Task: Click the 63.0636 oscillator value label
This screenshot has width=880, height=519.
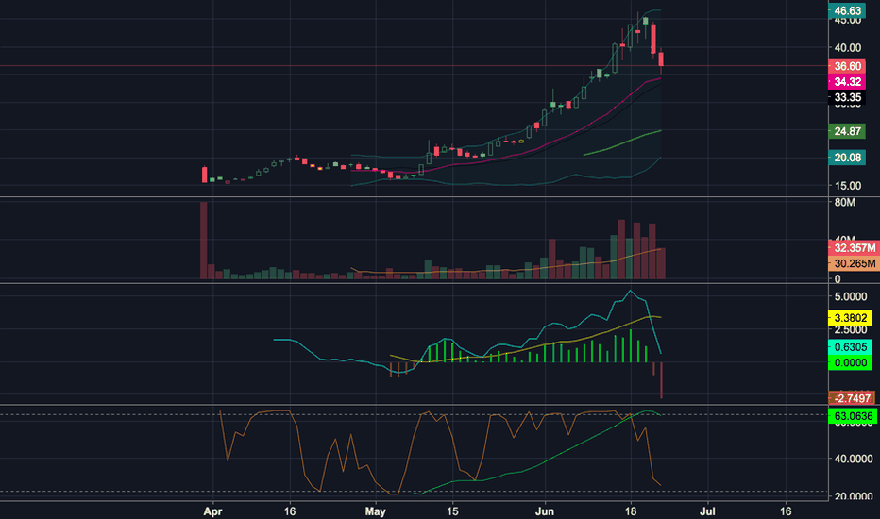Action: (x=853, y=416)
